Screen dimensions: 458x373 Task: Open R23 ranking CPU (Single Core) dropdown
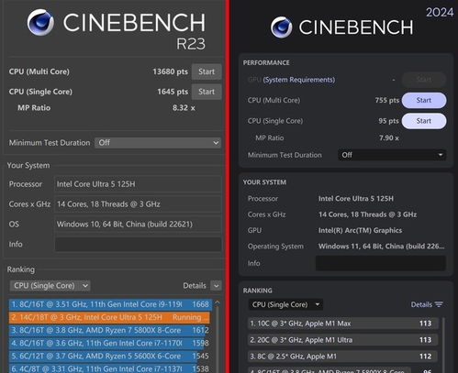(50, 286)
